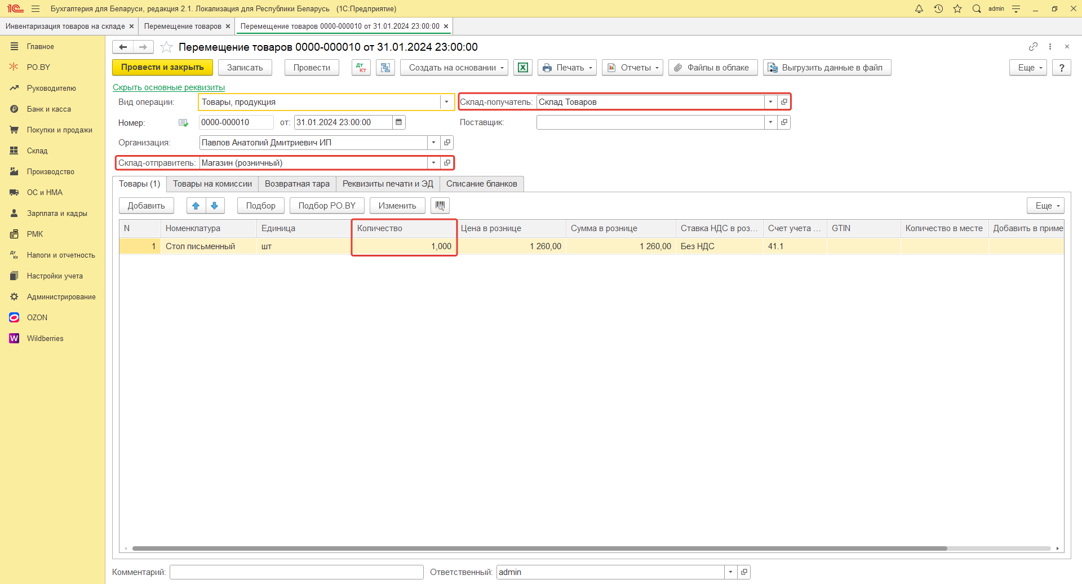Open favorites star in title bar
Viewport: 1082px width, 584px height.
957,8
